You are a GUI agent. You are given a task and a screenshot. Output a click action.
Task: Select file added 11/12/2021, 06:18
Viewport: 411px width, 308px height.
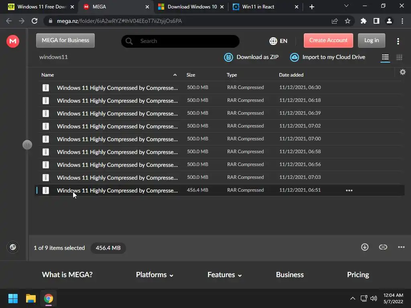click(x=220, y=100)
